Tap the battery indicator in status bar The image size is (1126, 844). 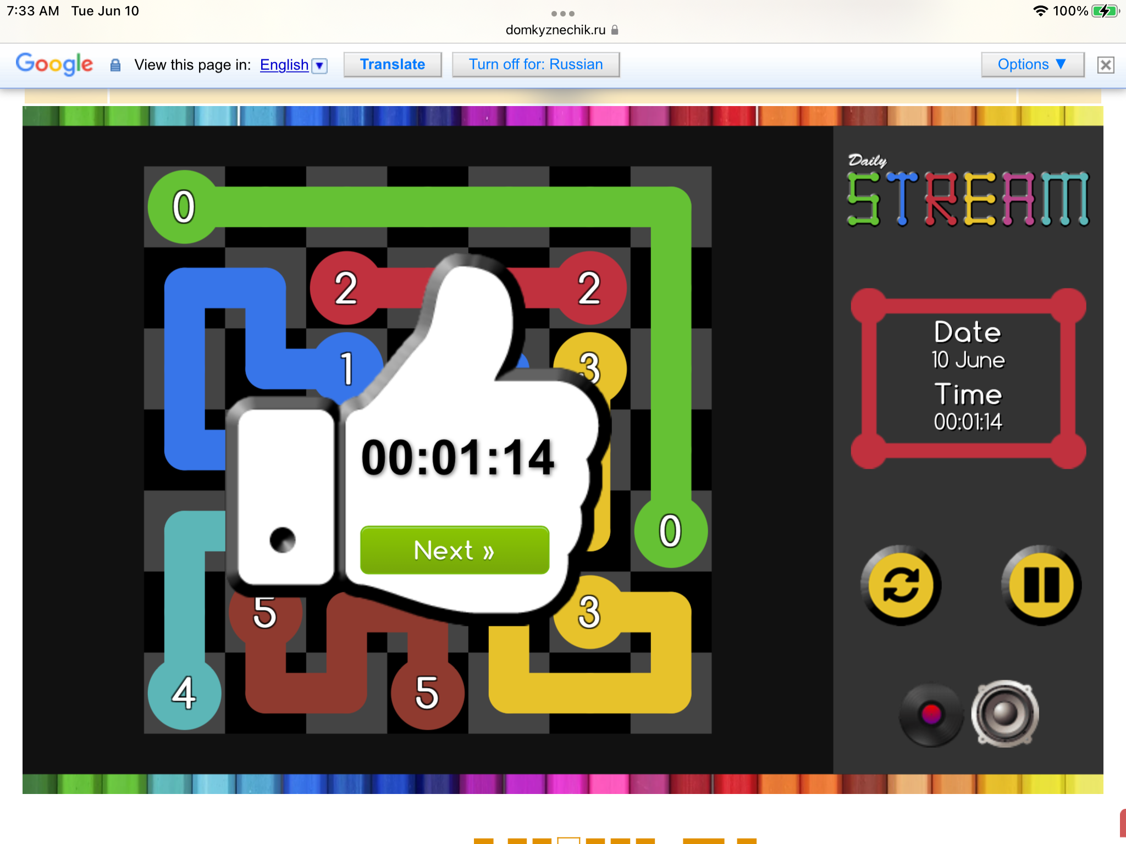(1105, 11)
